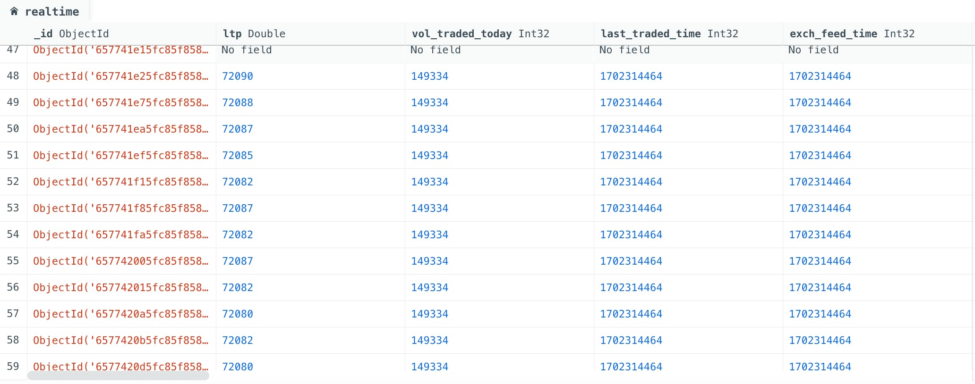Click ObjectId cell in row 49

[x=121, y=102]
